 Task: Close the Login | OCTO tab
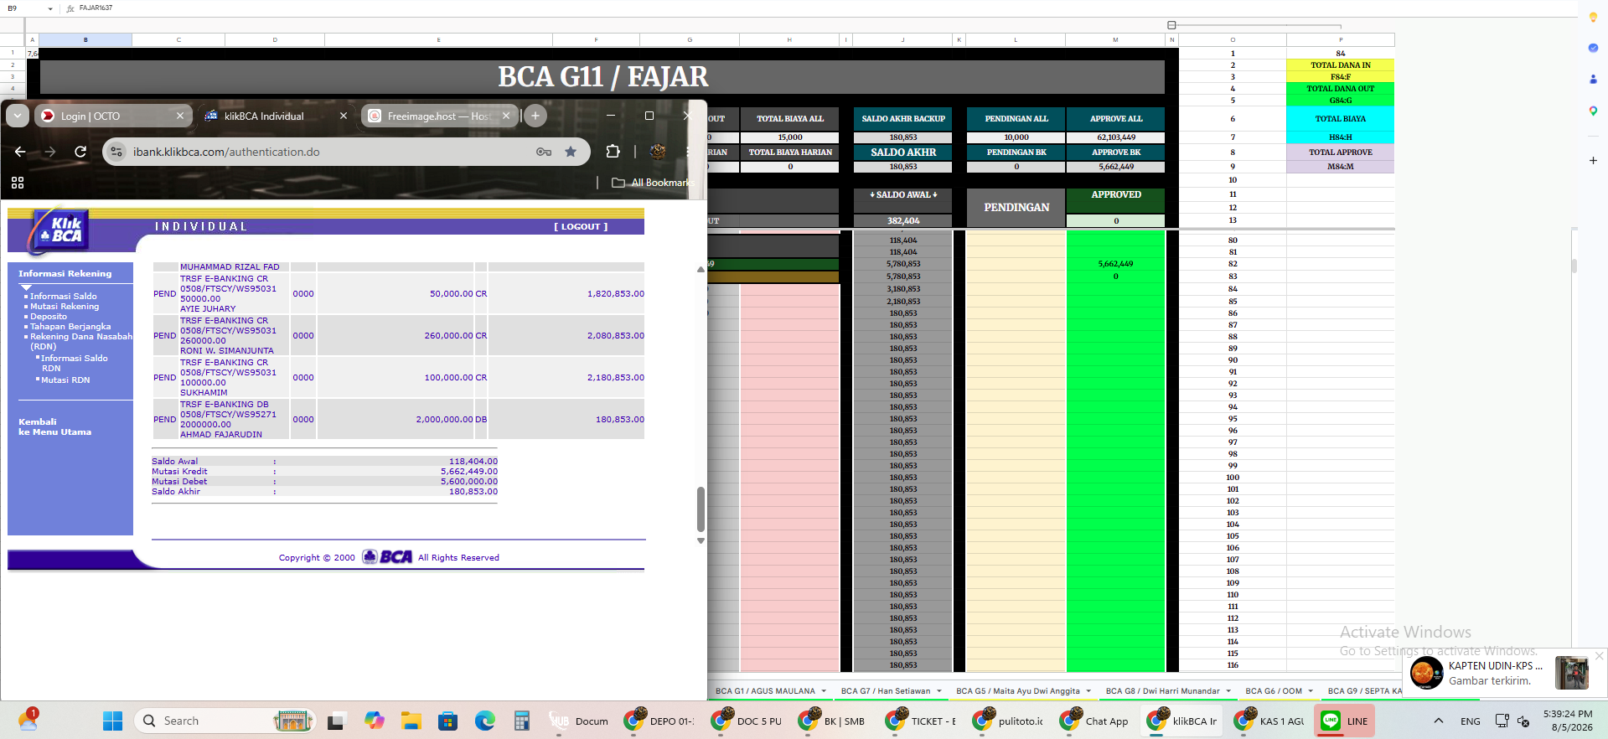(x=180, y=116)
